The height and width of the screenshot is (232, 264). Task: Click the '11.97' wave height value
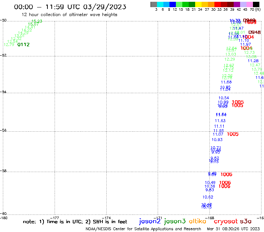click(x=245, y=45)
